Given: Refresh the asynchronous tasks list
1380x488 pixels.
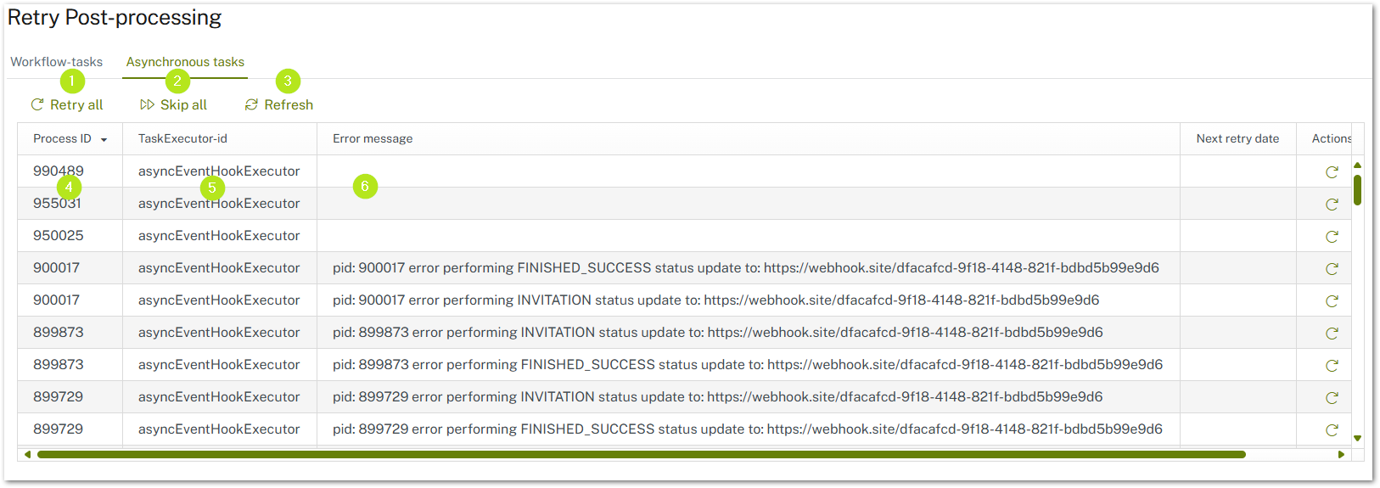Looking at the screenshot, I should pyautogui.click(x=279, y=105).
